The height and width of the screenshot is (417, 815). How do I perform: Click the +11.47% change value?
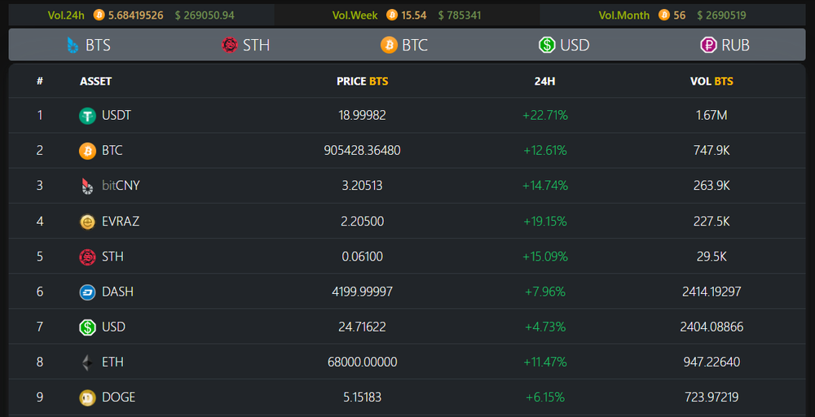click(544, 362)
